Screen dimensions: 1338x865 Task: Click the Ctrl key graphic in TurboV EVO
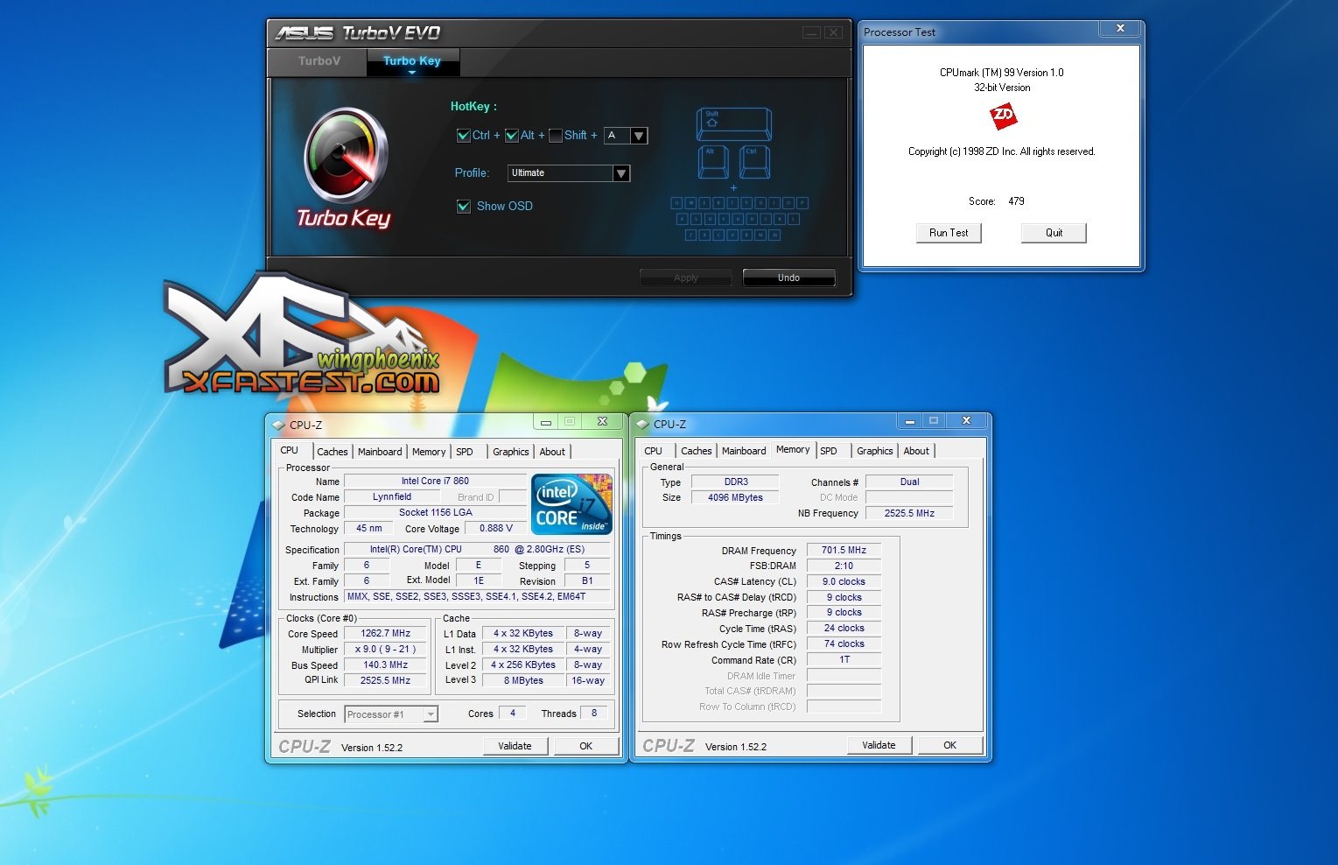tap(754, 162)
